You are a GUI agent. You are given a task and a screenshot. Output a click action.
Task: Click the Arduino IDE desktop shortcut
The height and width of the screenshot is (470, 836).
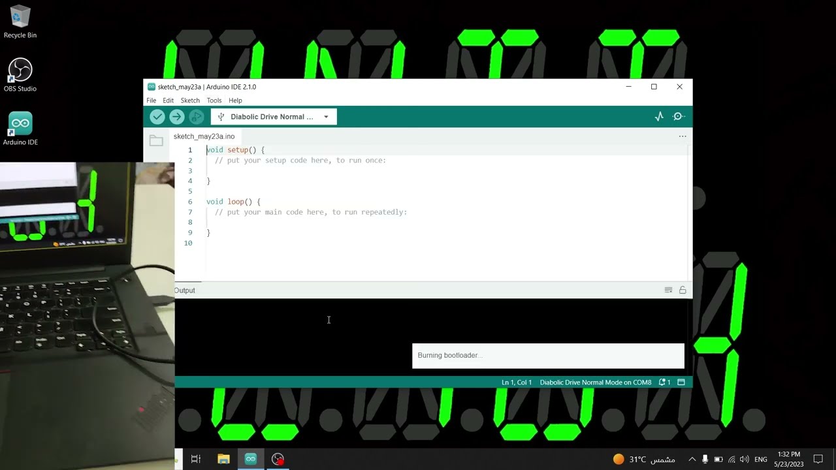point(20,129)
